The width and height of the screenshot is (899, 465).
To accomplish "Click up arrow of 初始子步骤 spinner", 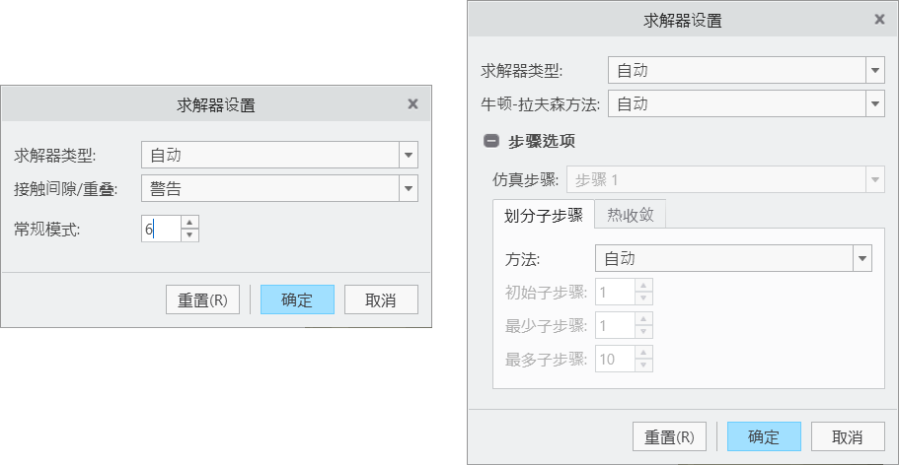I will (642, 286).
